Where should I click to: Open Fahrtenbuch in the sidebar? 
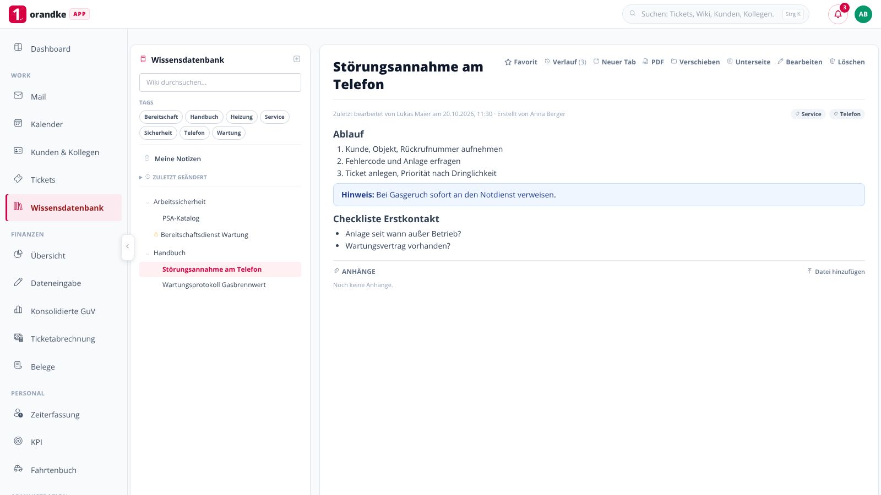point(63,470)
